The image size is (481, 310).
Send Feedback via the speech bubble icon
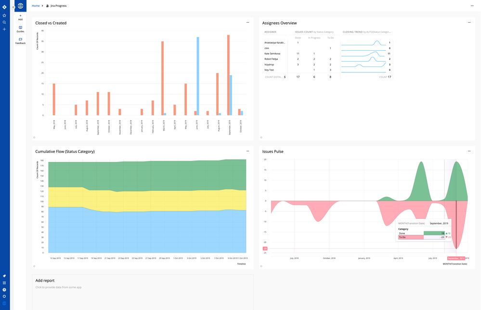click(20, 41)
